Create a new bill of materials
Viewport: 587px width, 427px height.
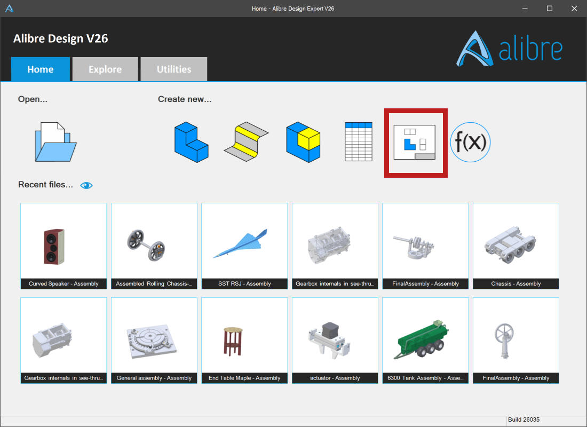point(358,141)
